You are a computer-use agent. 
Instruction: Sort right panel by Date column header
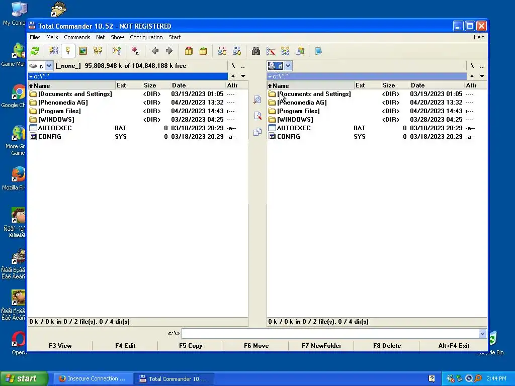coord(436,85)
